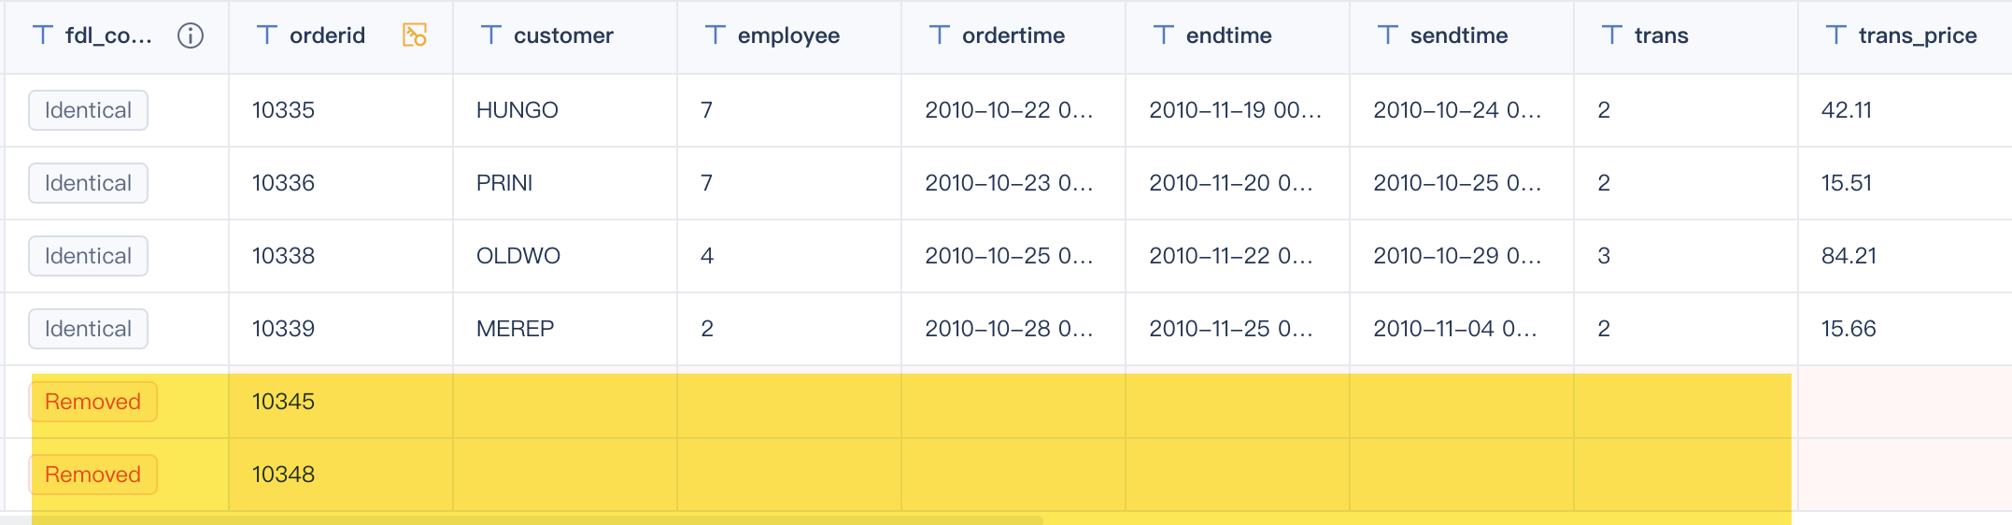2012x525 pixels.
Task: Click the text type icon for employee column
Action: [x=715, y=35]
